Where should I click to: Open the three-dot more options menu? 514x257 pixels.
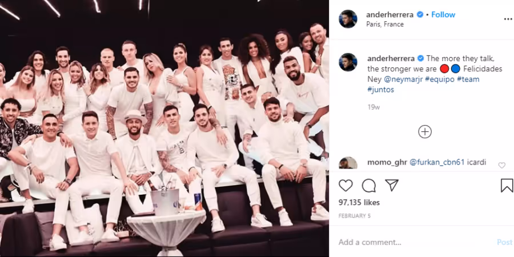(x=508, y=19)
